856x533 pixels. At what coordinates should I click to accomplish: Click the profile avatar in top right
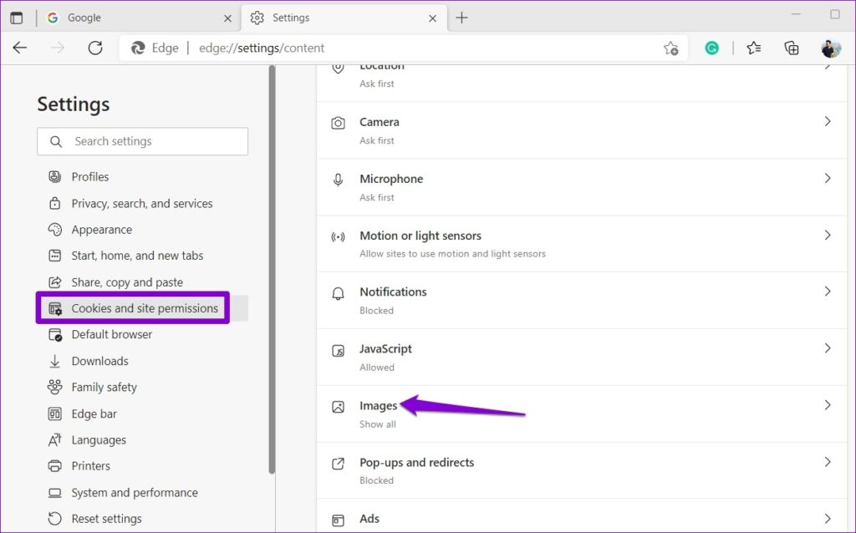(830, 48)
